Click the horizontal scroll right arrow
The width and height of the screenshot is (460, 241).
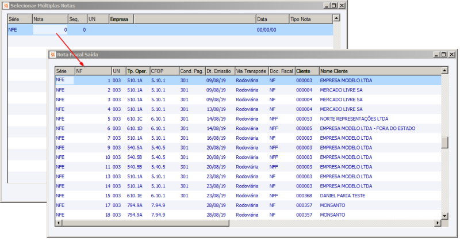coord(437,223)
